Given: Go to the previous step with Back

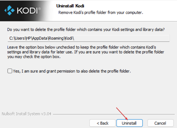Looking at the screenshot, I should coord(102,123).
